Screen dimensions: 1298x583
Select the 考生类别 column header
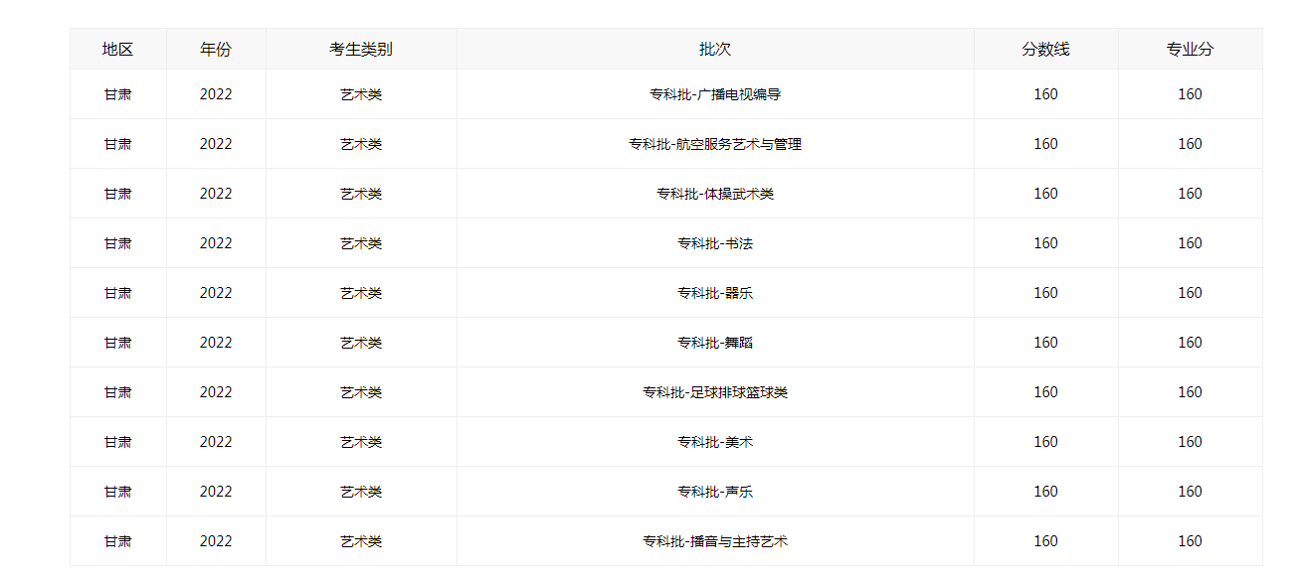[361, 50]
